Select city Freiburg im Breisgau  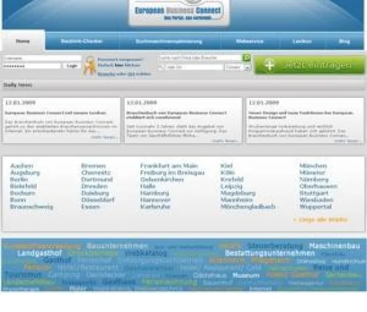coord(172,173)
